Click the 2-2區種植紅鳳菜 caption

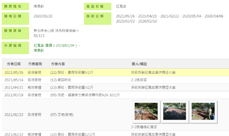click(144, 127)
